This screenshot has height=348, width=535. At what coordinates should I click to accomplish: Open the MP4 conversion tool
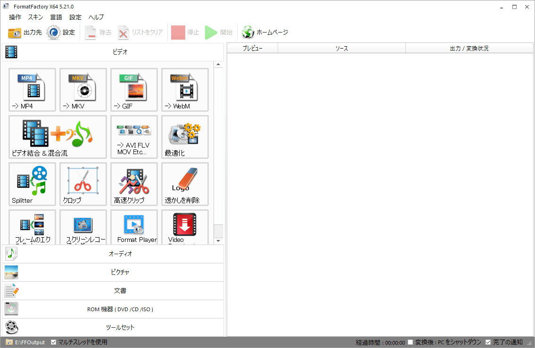tap(32, 90)
